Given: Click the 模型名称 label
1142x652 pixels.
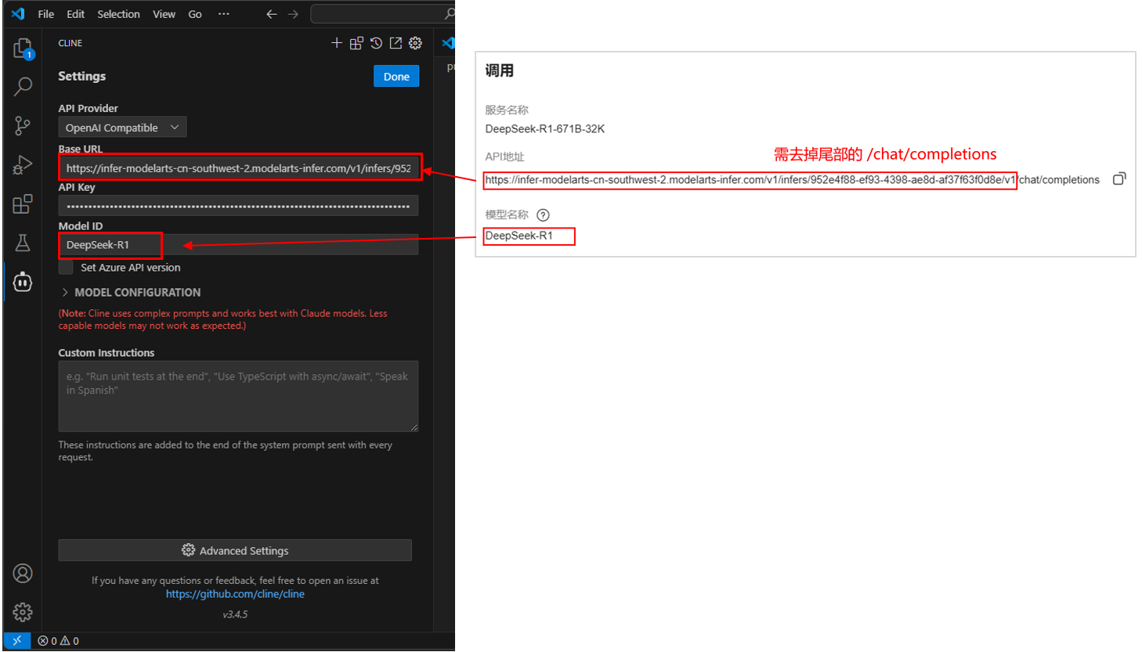Looking at the screenshot, I should 507,215.
